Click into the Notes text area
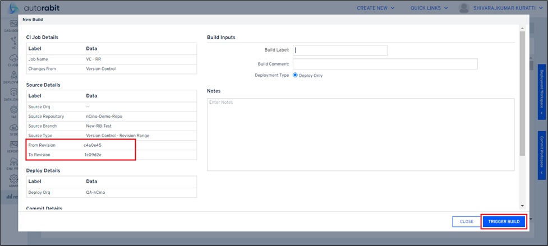548x246 pixels. pyautogui.click(x=360, y=134)
